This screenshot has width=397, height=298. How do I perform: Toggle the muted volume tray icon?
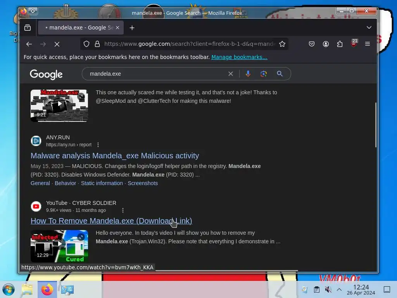pyautogui.click(x=328, y=289)
